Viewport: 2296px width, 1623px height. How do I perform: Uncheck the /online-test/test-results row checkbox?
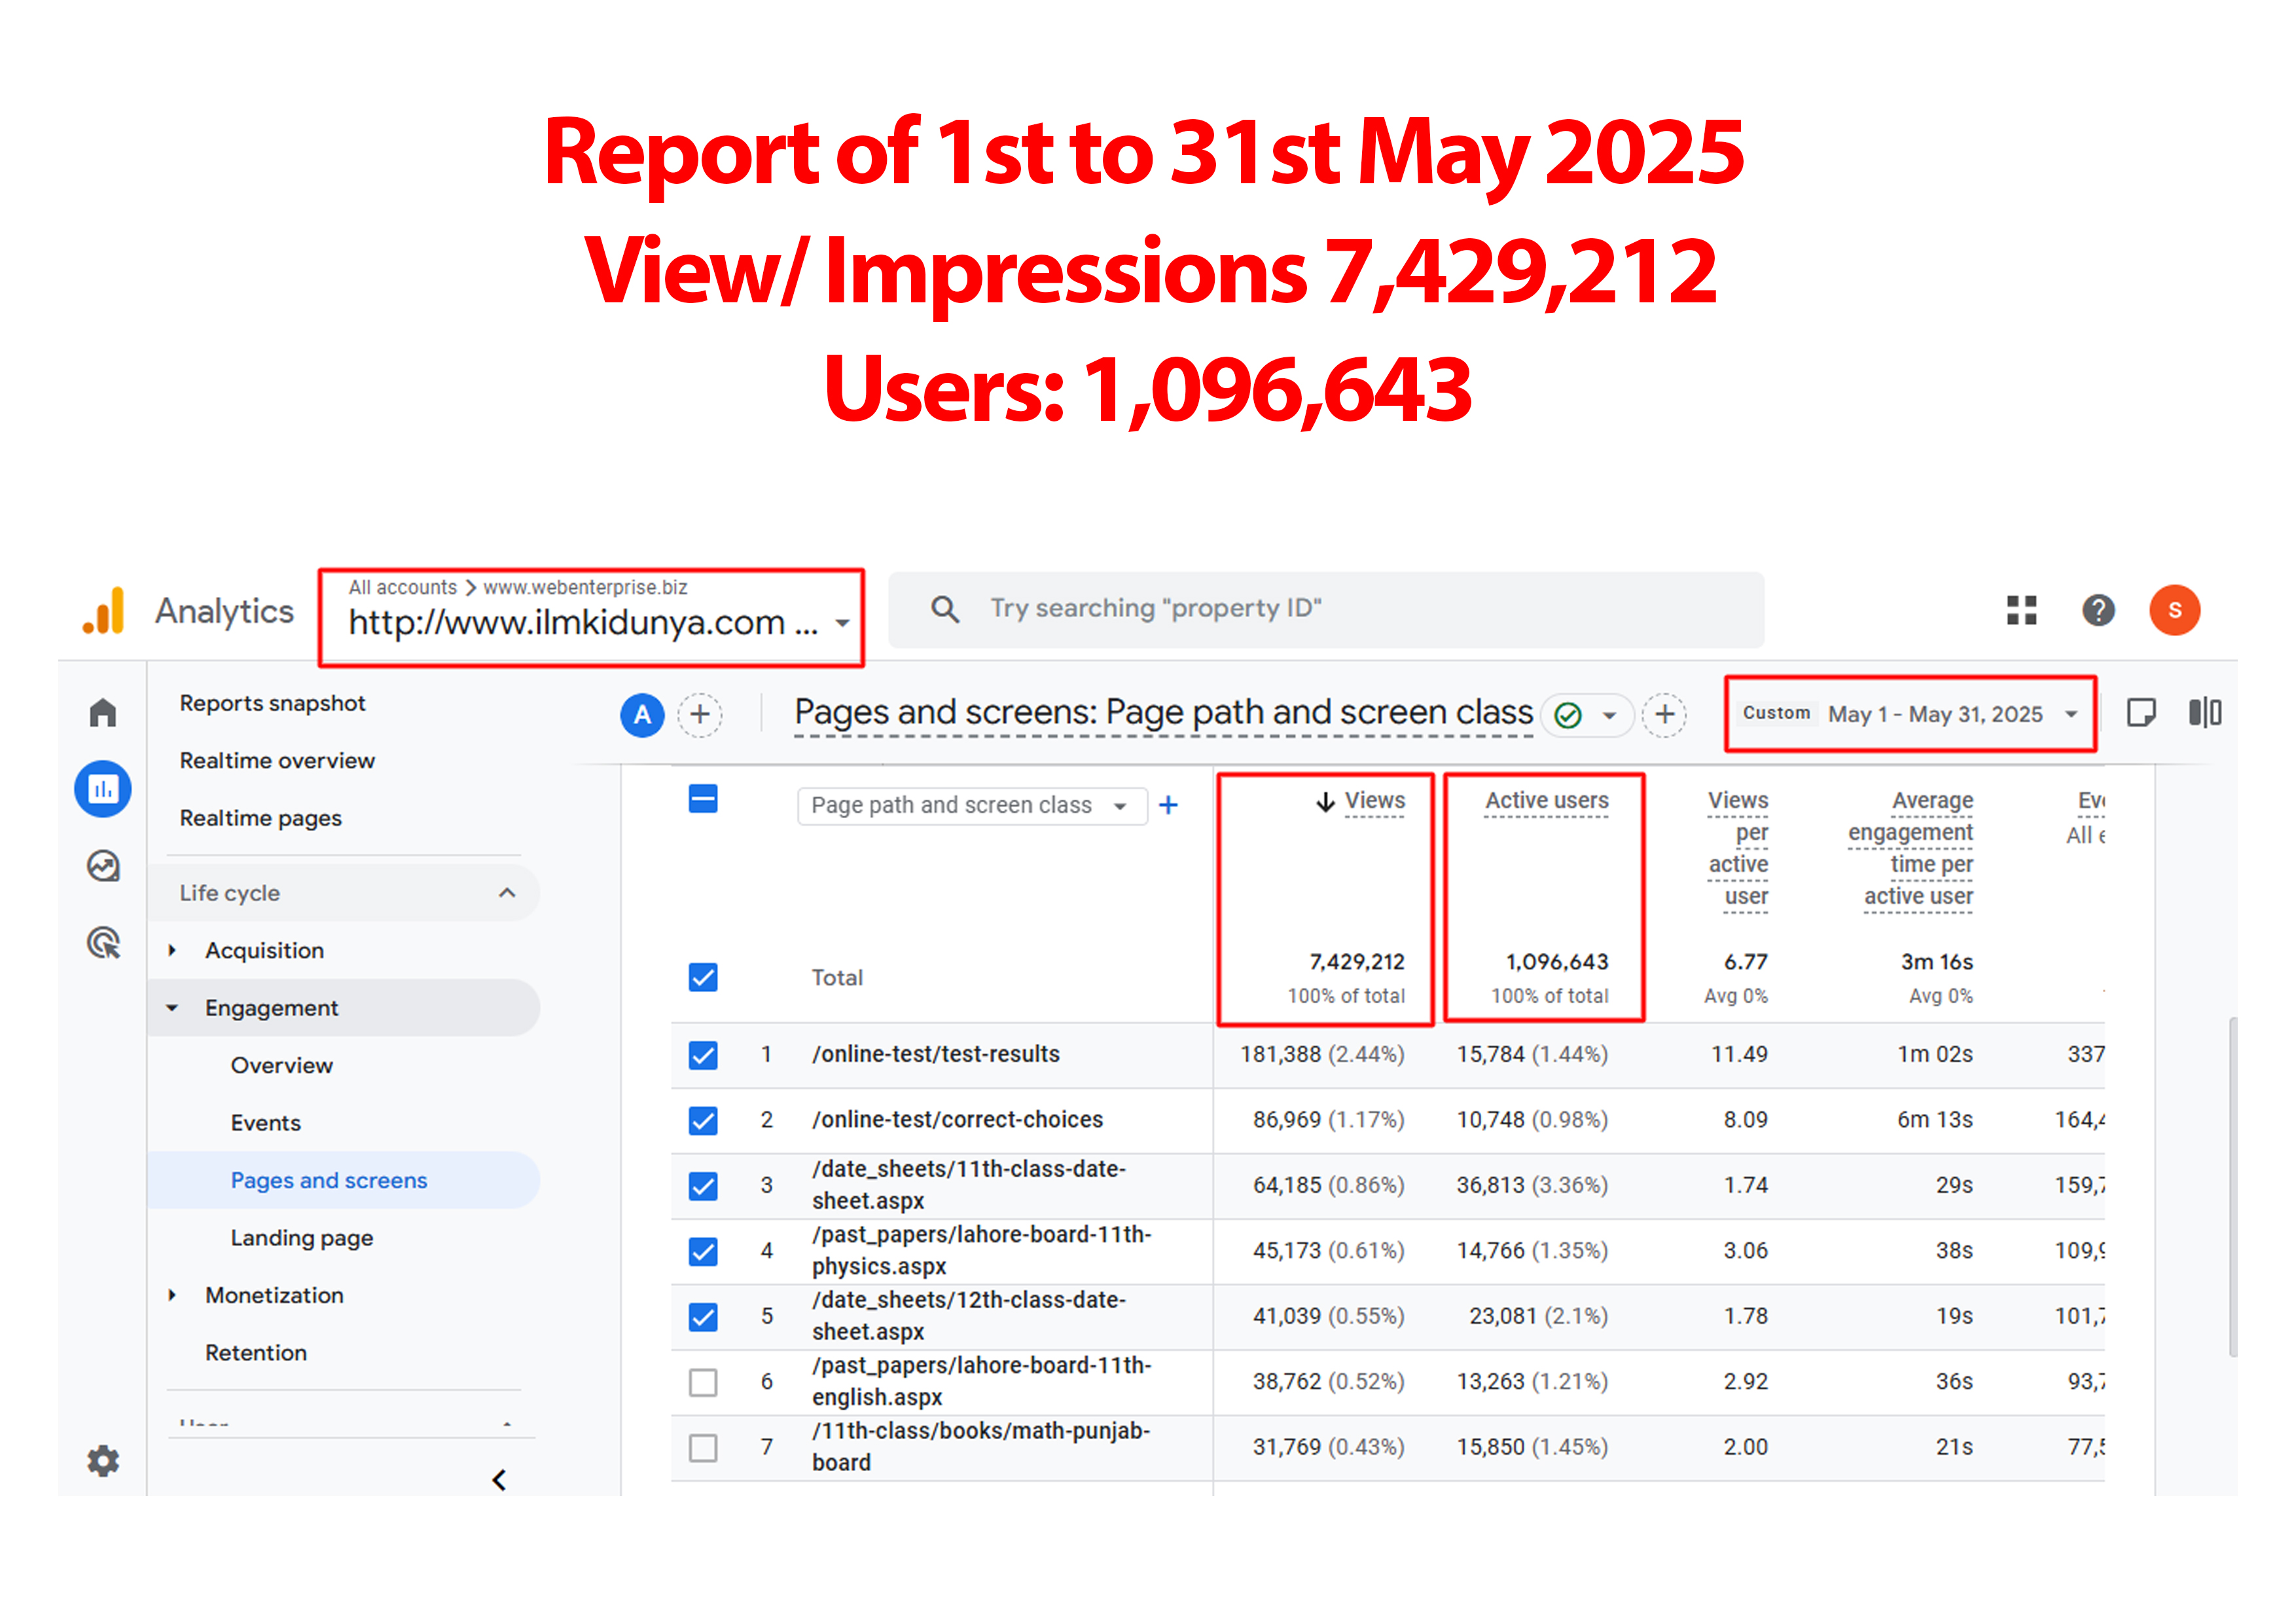[x=703, y=1055]
